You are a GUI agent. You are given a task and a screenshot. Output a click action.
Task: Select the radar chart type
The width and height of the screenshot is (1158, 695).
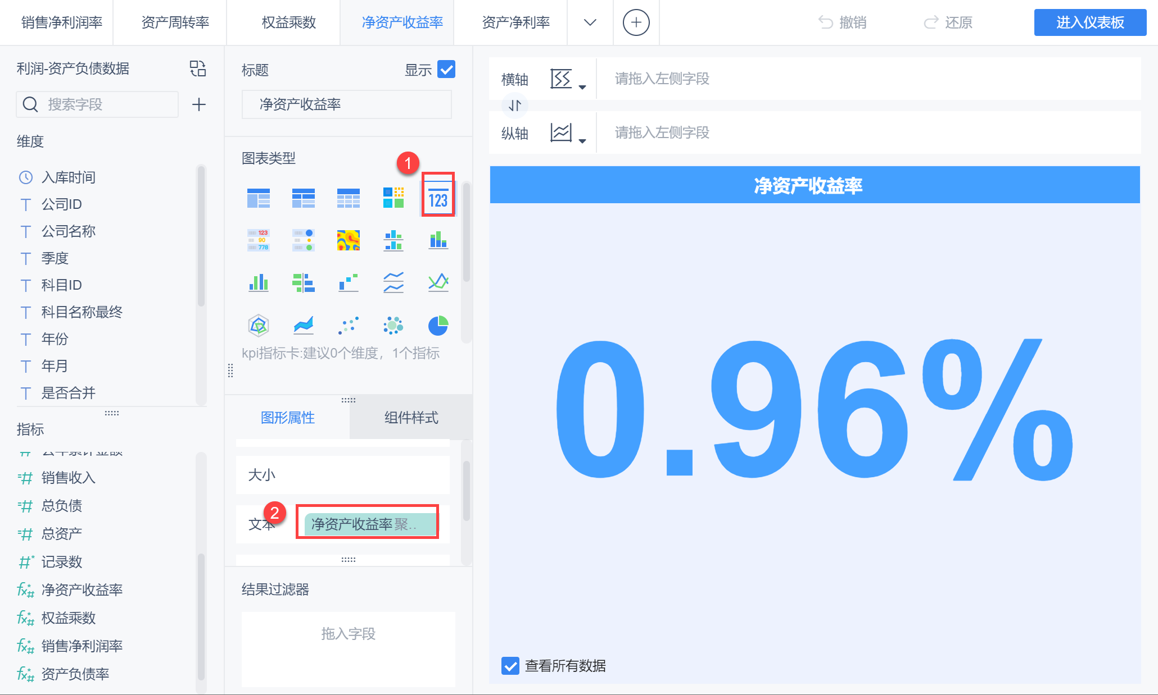click(259, 324)
